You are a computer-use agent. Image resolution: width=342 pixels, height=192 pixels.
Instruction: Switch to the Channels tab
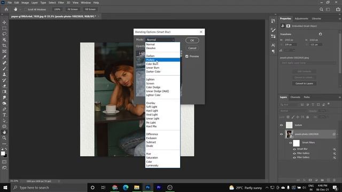296,97
